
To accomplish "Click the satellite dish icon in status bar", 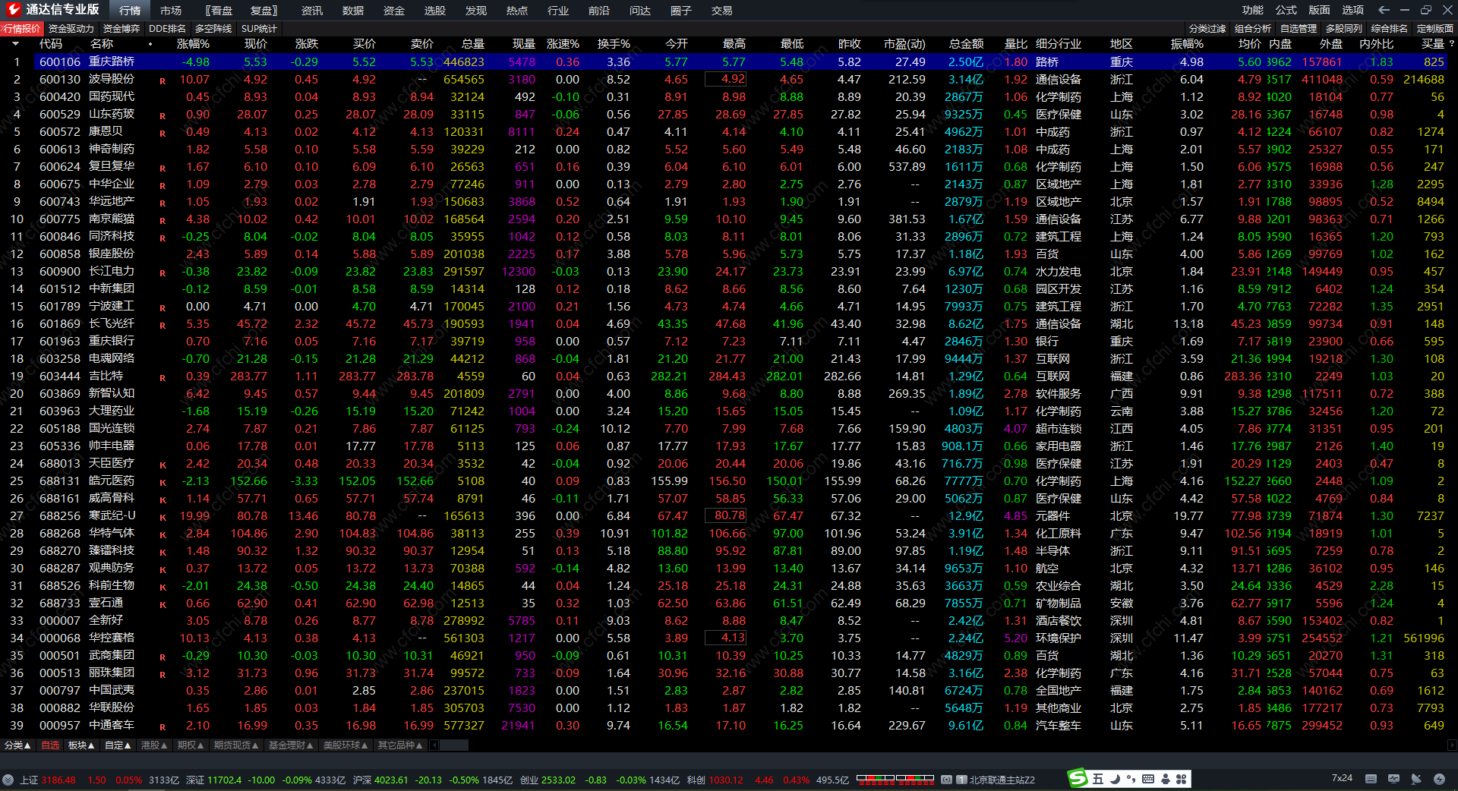I will pyautogui.click(x=1416, y=779).
